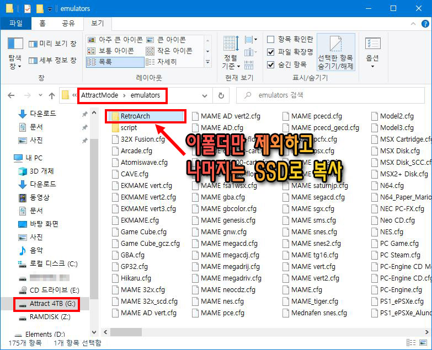Screen dimensions: 432x350
Task: Select the View (보기) ribbon tab
Action: point(97,23)
